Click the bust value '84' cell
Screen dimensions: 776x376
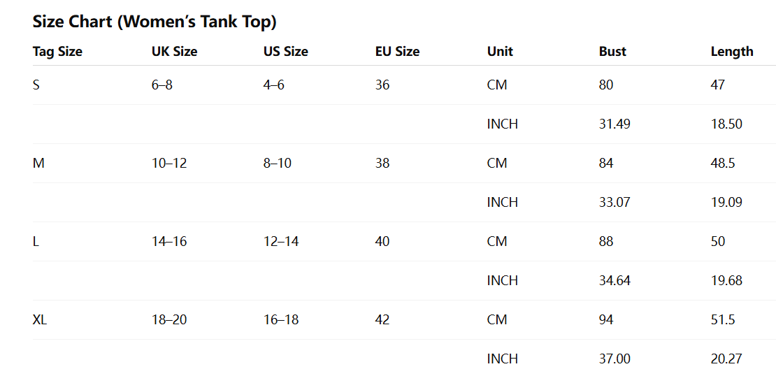(x=606, y=163)
